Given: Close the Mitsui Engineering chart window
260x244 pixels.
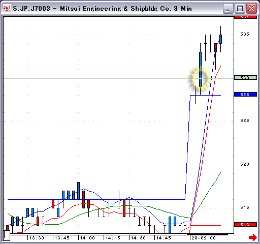Looking at the screenshot, I should tap(251, 8).
